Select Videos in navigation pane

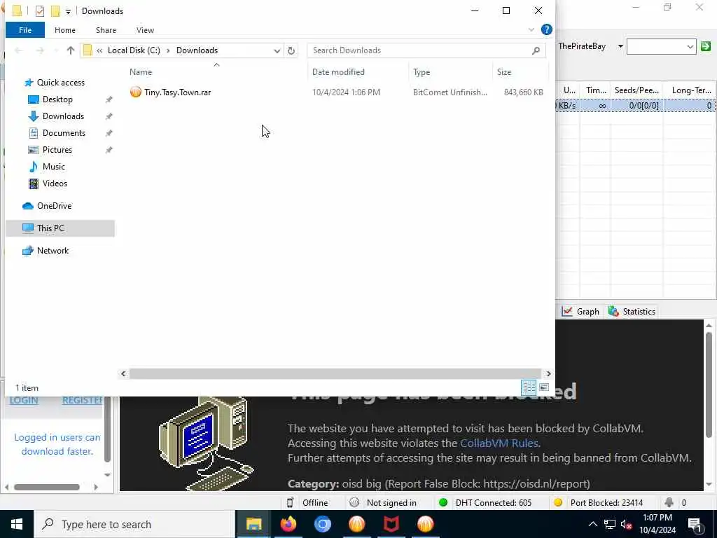point(55,184)
